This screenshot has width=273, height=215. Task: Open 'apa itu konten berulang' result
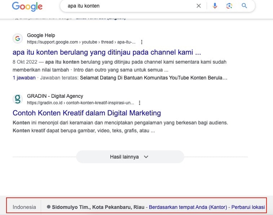pyautogui.click(x=107, y=52)
